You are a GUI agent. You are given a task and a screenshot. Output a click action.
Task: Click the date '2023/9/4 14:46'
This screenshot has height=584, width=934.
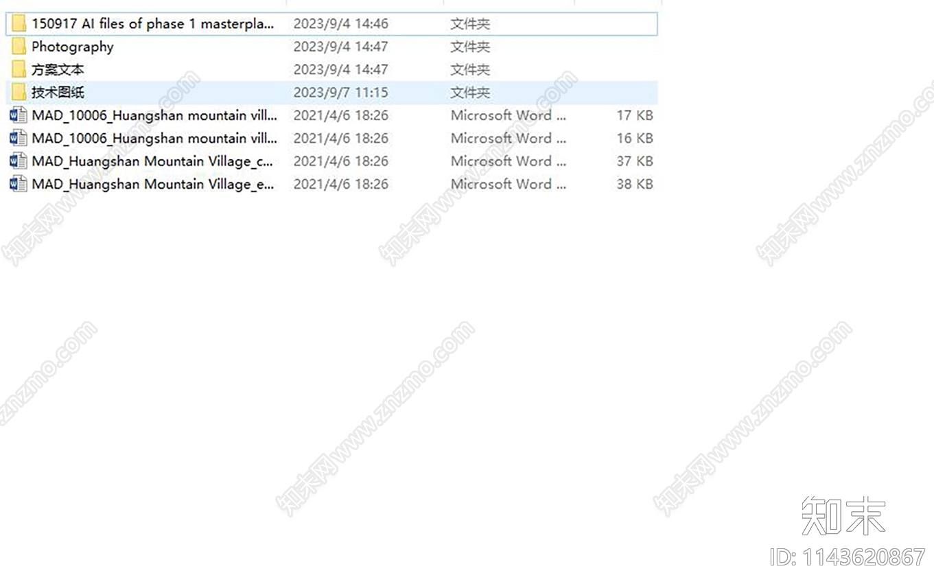click(340, 24)
